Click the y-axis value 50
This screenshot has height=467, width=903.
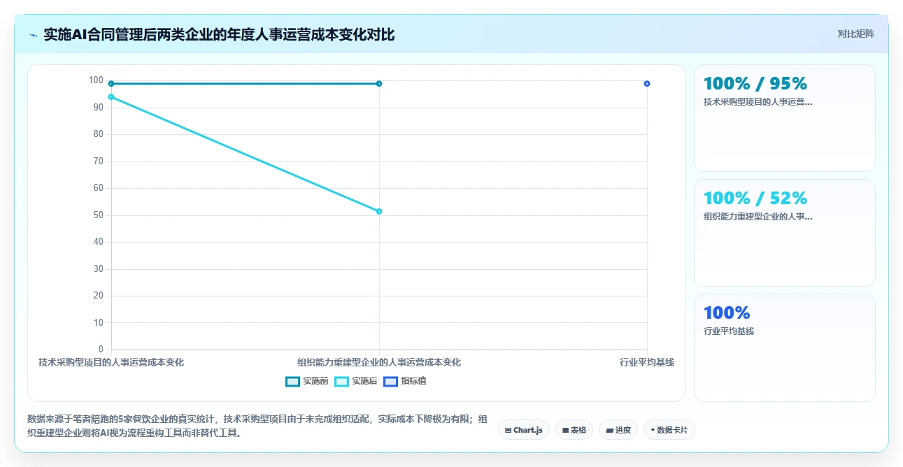coord(98,215)
